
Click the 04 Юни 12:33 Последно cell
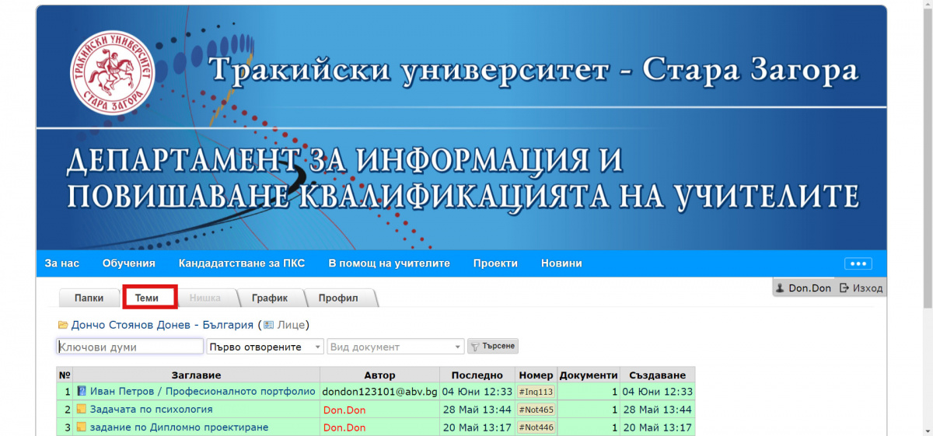(477, 392)
